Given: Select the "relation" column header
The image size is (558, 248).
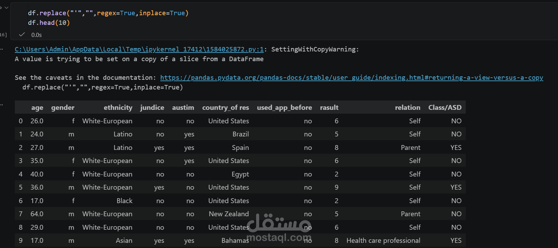Looking at the screenshot, I should pyautogui.click(x=407, y=107).
